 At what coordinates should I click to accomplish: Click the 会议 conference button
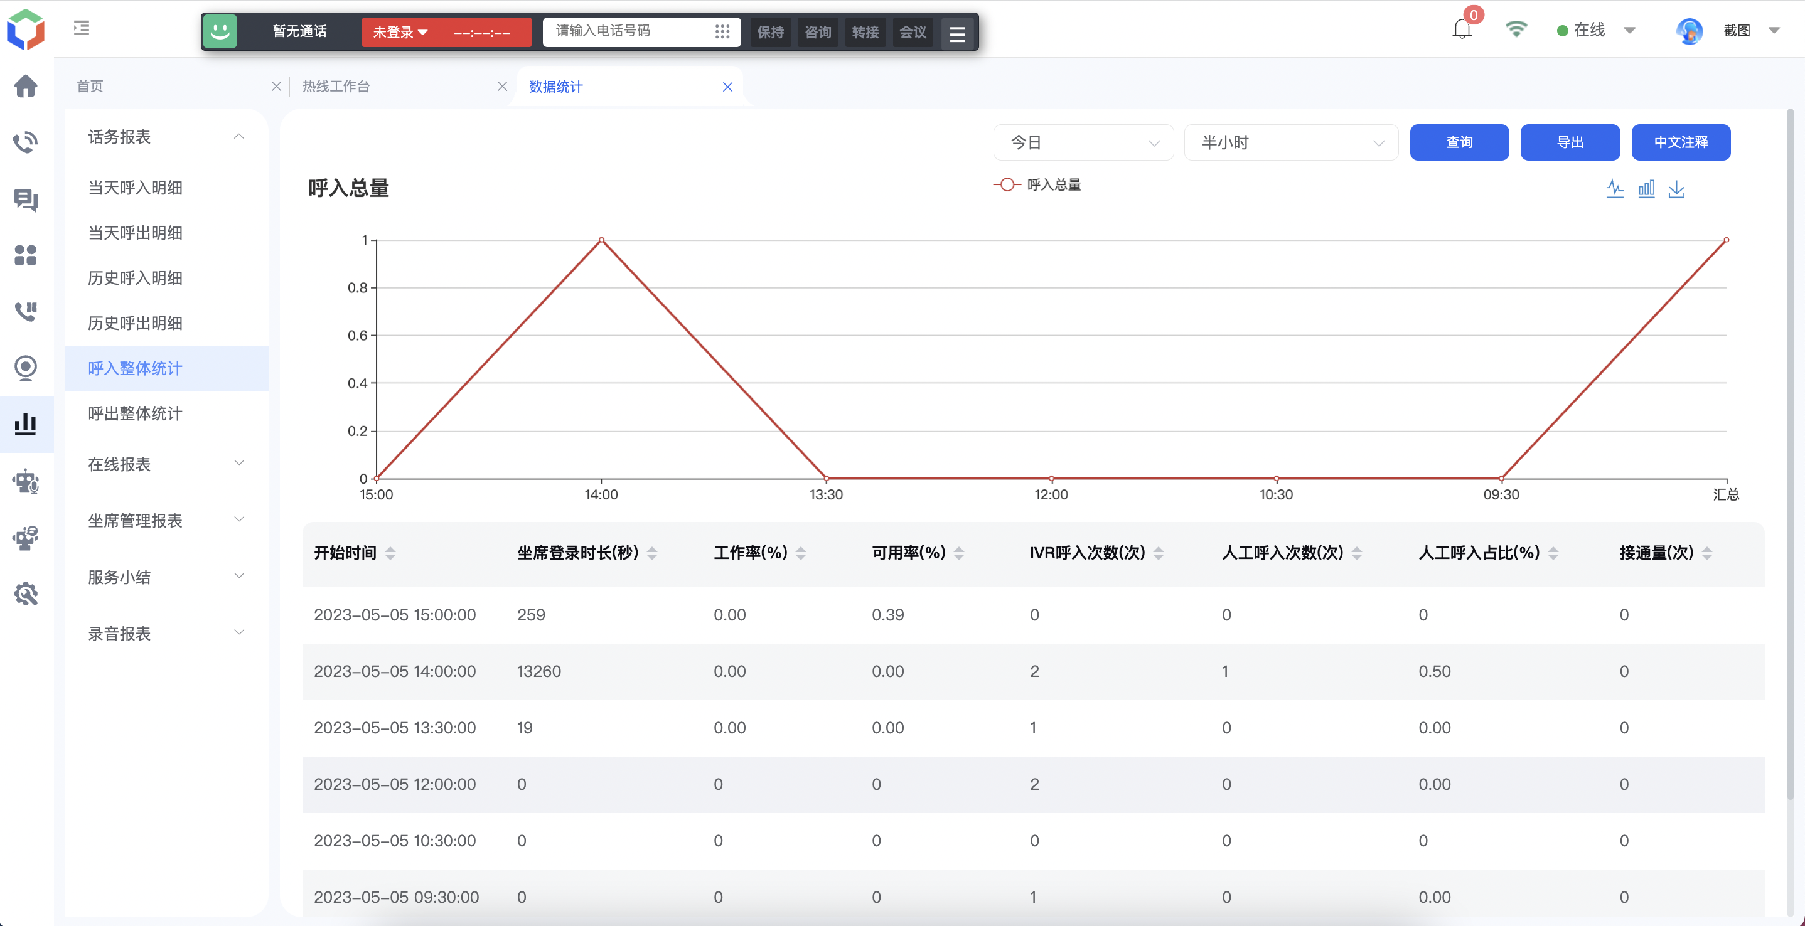point(913,32)
